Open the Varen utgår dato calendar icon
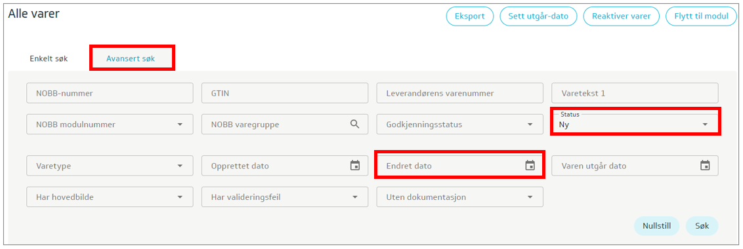This screenshot has height=249, width=743. point(705,166)
